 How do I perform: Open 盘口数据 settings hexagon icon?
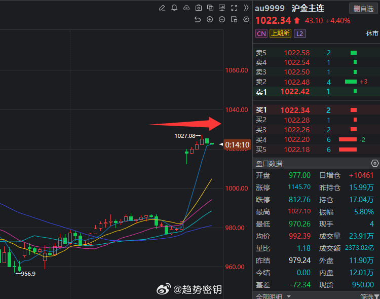(x=374, y=164)
